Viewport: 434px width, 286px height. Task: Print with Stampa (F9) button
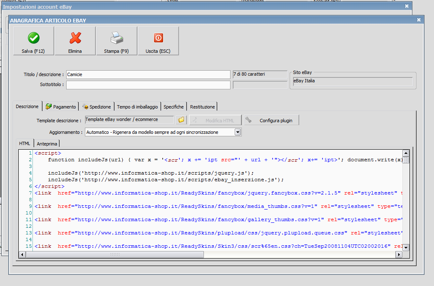click(117, 41)
